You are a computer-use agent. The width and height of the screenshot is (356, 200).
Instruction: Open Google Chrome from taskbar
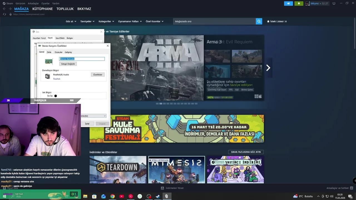pos(112,196)
